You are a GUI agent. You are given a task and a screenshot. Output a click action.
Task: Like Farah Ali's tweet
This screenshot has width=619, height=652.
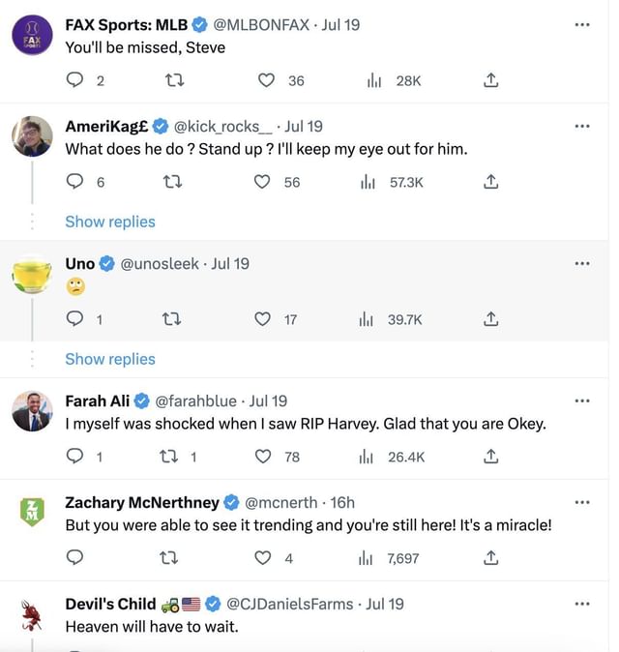262,457
